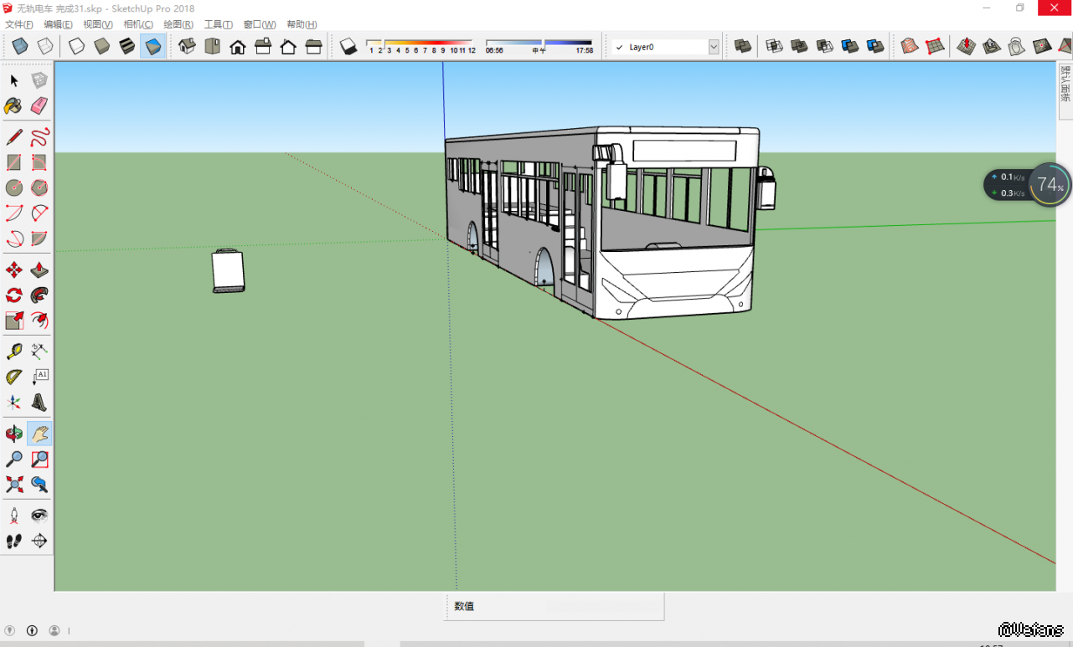Open the Layer0 layer dropdown
The image size is (1073, 647).
pos(714,48)
